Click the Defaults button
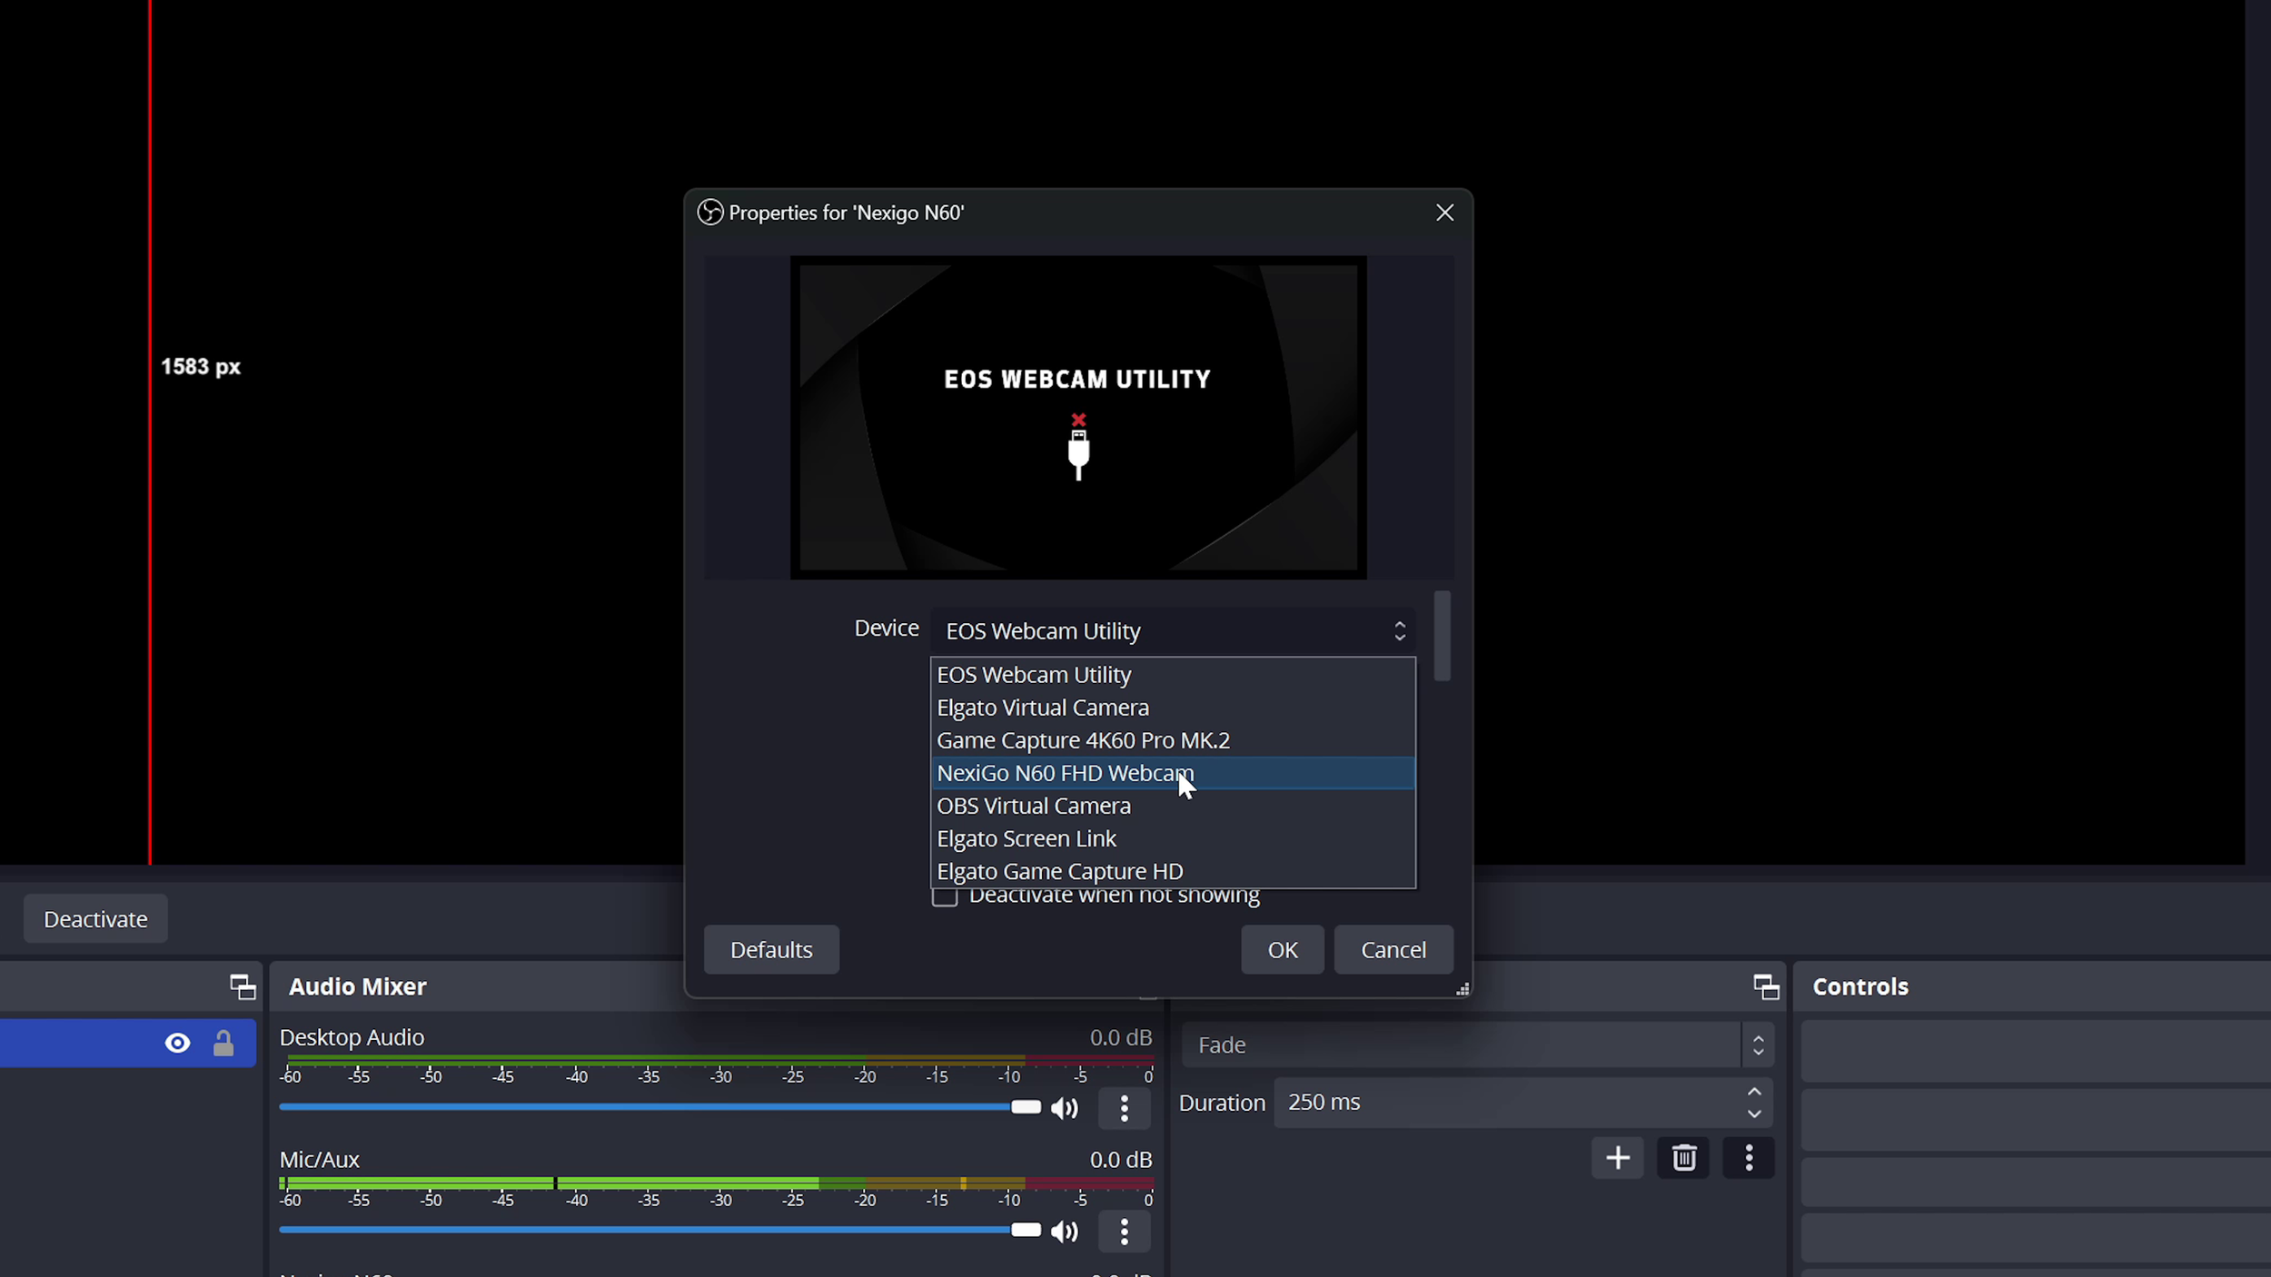 (x=770, y=949)
